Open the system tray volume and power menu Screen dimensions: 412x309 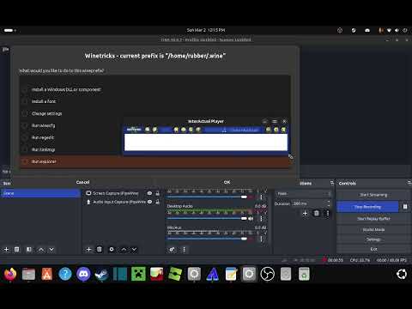pos(392,30)
